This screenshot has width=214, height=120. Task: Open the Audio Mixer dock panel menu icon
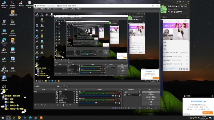[x=121, y=90]
